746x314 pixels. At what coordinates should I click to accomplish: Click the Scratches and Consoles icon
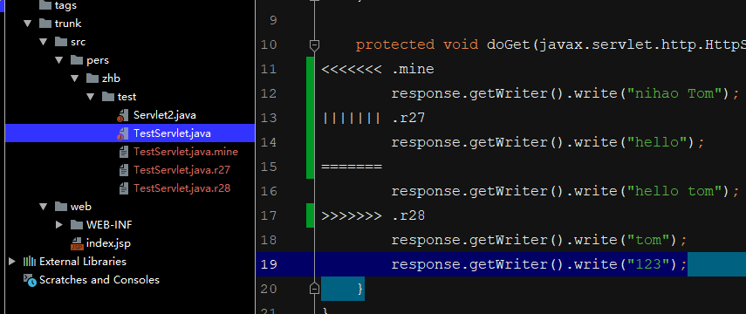(x=30, y=280)
